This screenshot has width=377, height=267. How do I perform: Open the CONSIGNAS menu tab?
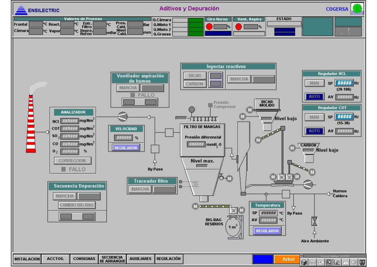(84, 259)
